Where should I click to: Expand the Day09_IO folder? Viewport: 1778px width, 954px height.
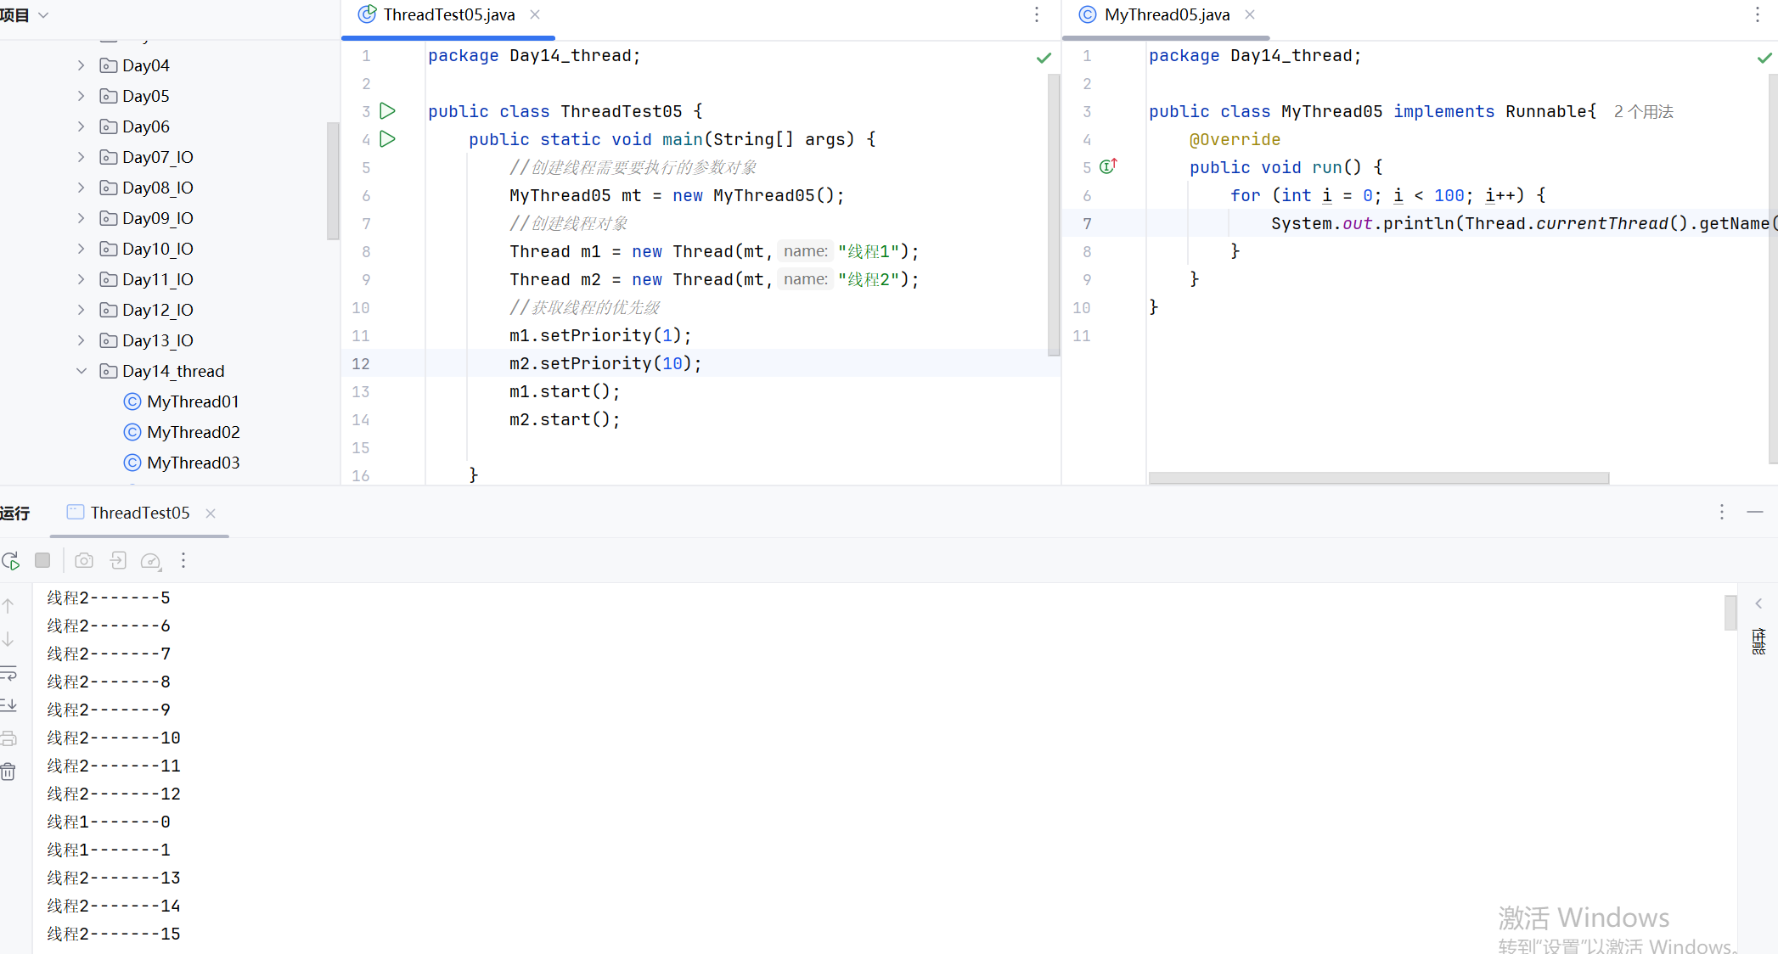(82, 218)
